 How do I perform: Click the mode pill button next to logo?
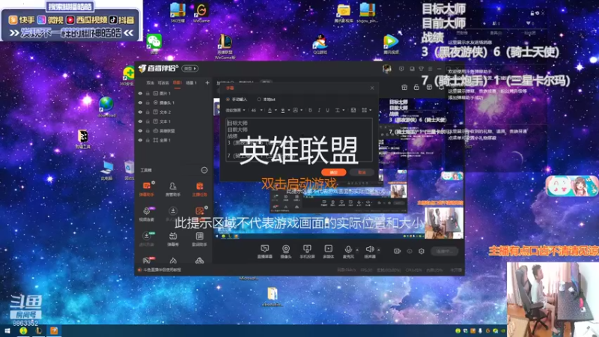coord(190,69)
